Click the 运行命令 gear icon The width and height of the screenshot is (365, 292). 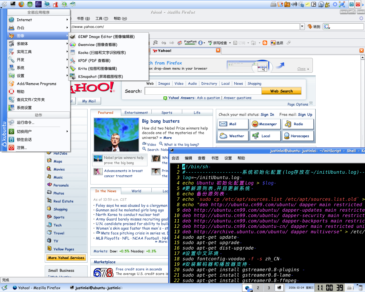pos(11,122)
